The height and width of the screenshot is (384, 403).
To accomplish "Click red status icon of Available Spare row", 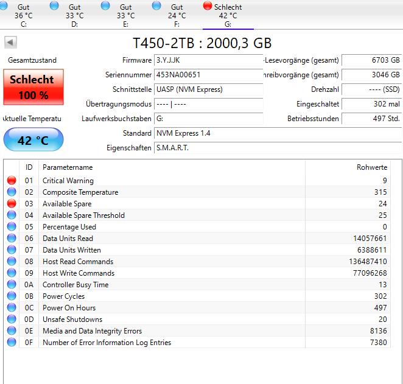I will (x=12, y=203).
